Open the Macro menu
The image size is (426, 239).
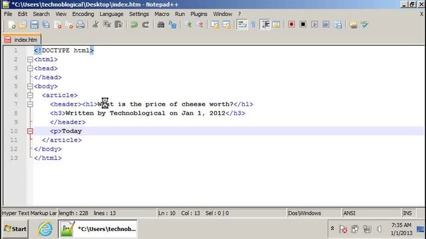tap(162, 14)
